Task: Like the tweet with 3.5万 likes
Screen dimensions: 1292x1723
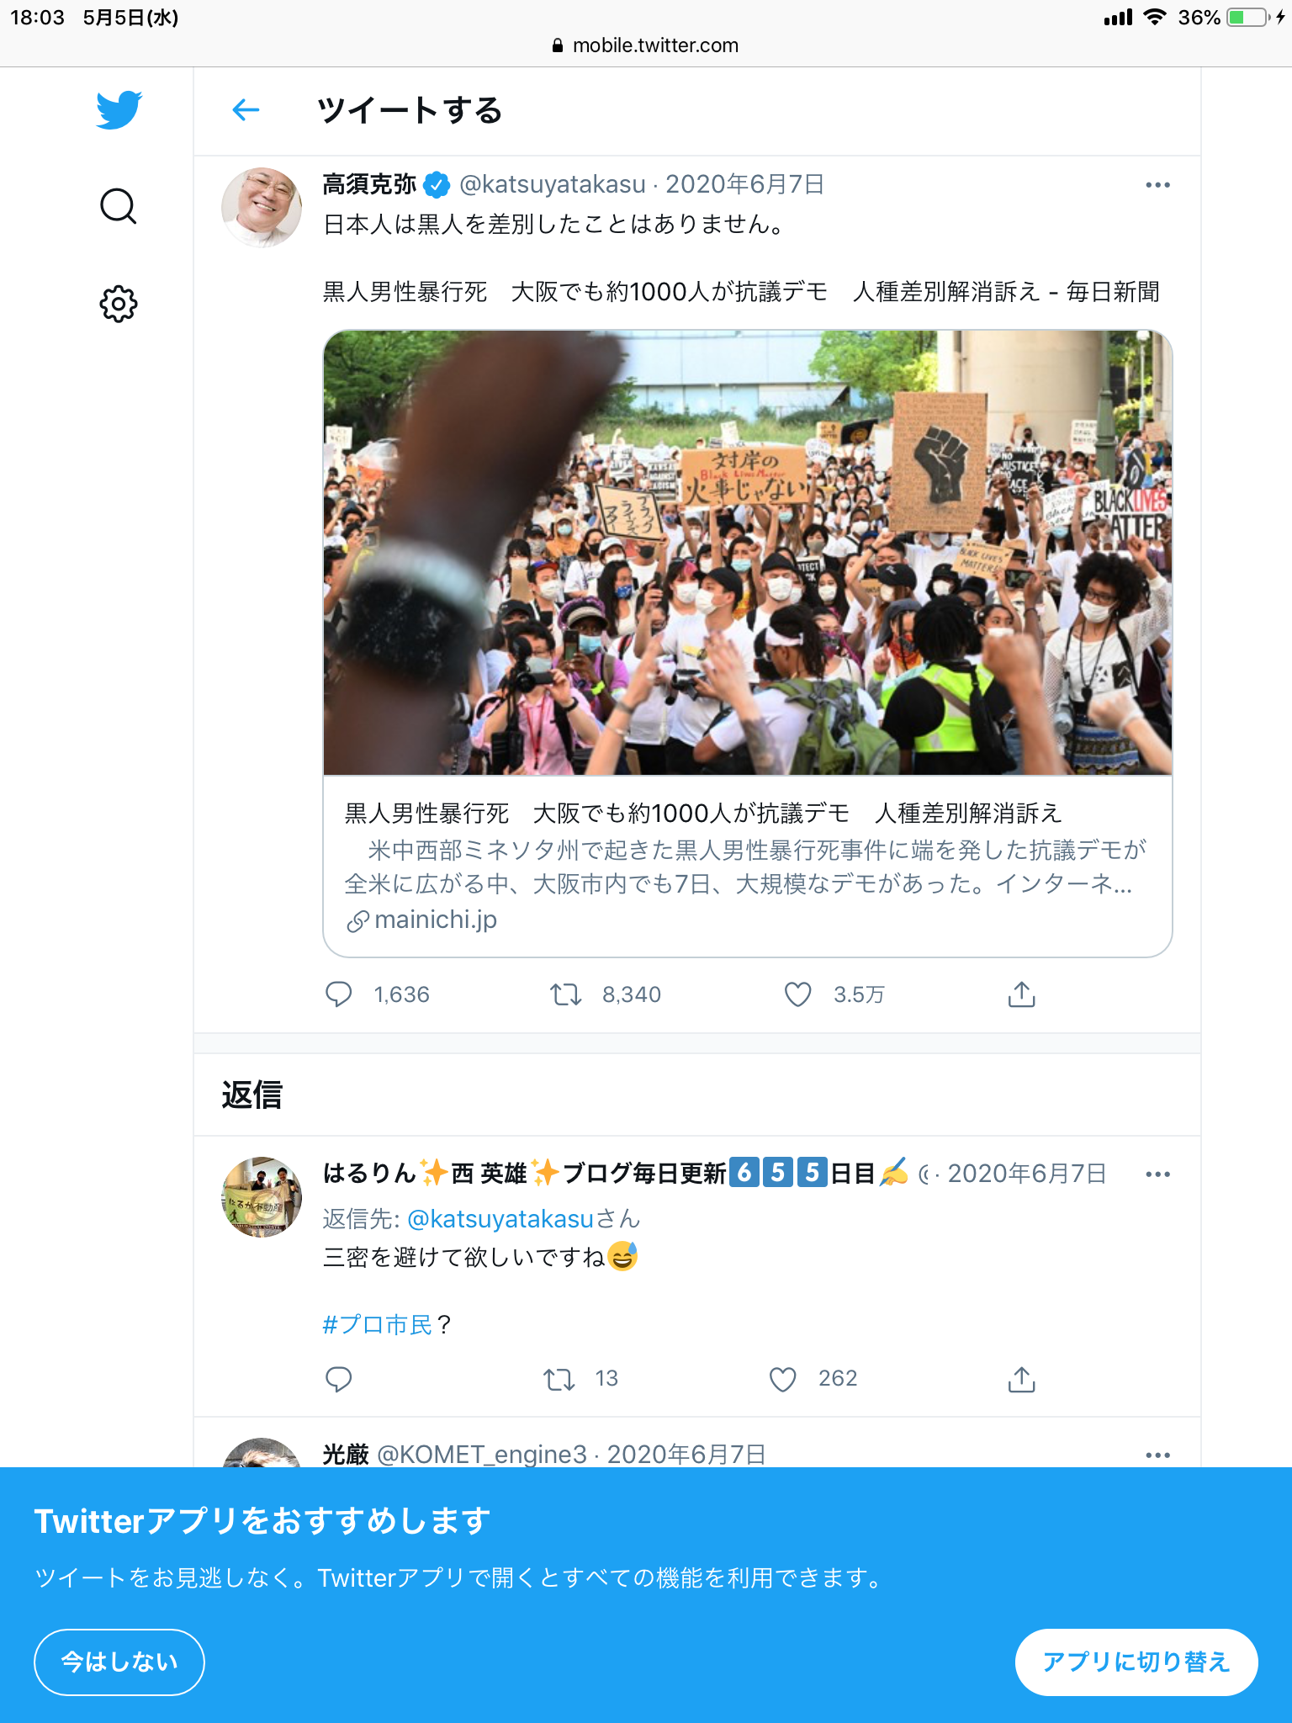Action: coord(797,994)
